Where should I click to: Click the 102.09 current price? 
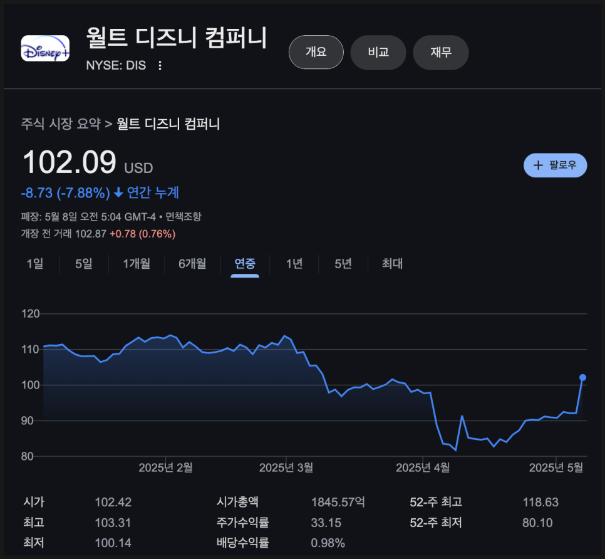pos(70,162)
